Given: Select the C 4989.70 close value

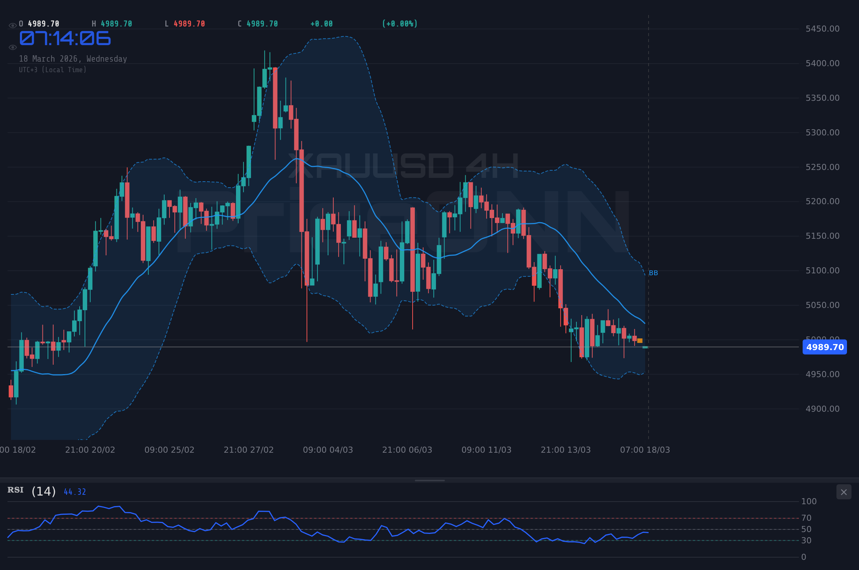Looking at the screenshot, I should [258, 23].
